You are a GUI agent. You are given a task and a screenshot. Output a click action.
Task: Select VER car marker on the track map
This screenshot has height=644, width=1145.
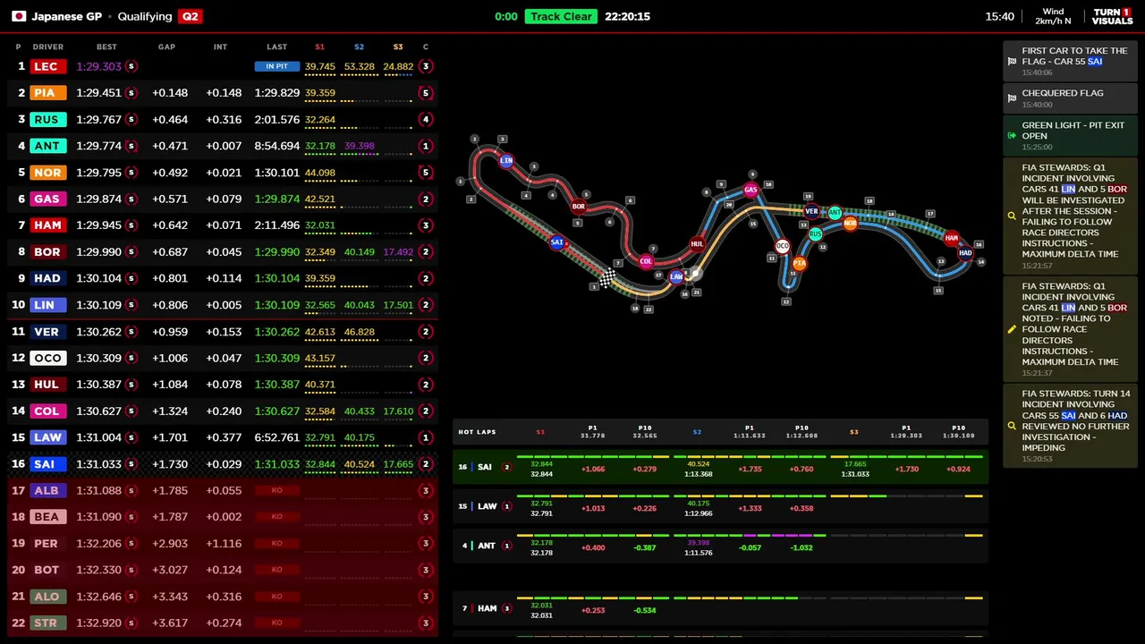click(811, 211)
